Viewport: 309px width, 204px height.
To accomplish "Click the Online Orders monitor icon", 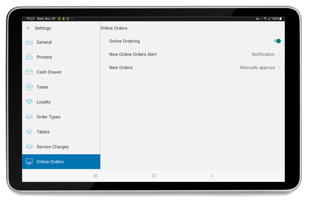I will (29, 161).
